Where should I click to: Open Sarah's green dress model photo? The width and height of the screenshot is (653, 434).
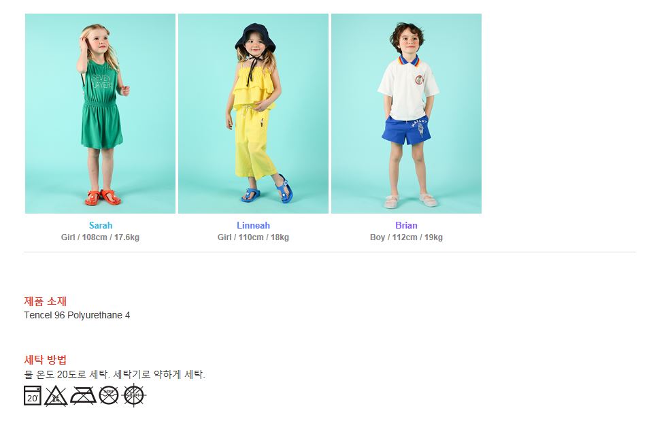100,114
